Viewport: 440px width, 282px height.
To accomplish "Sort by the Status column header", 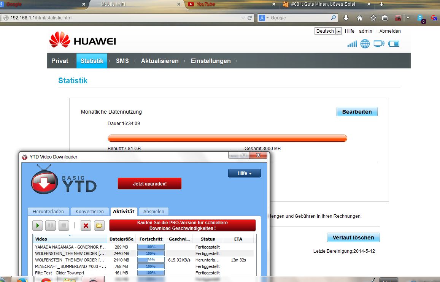I will coord(208,239).
